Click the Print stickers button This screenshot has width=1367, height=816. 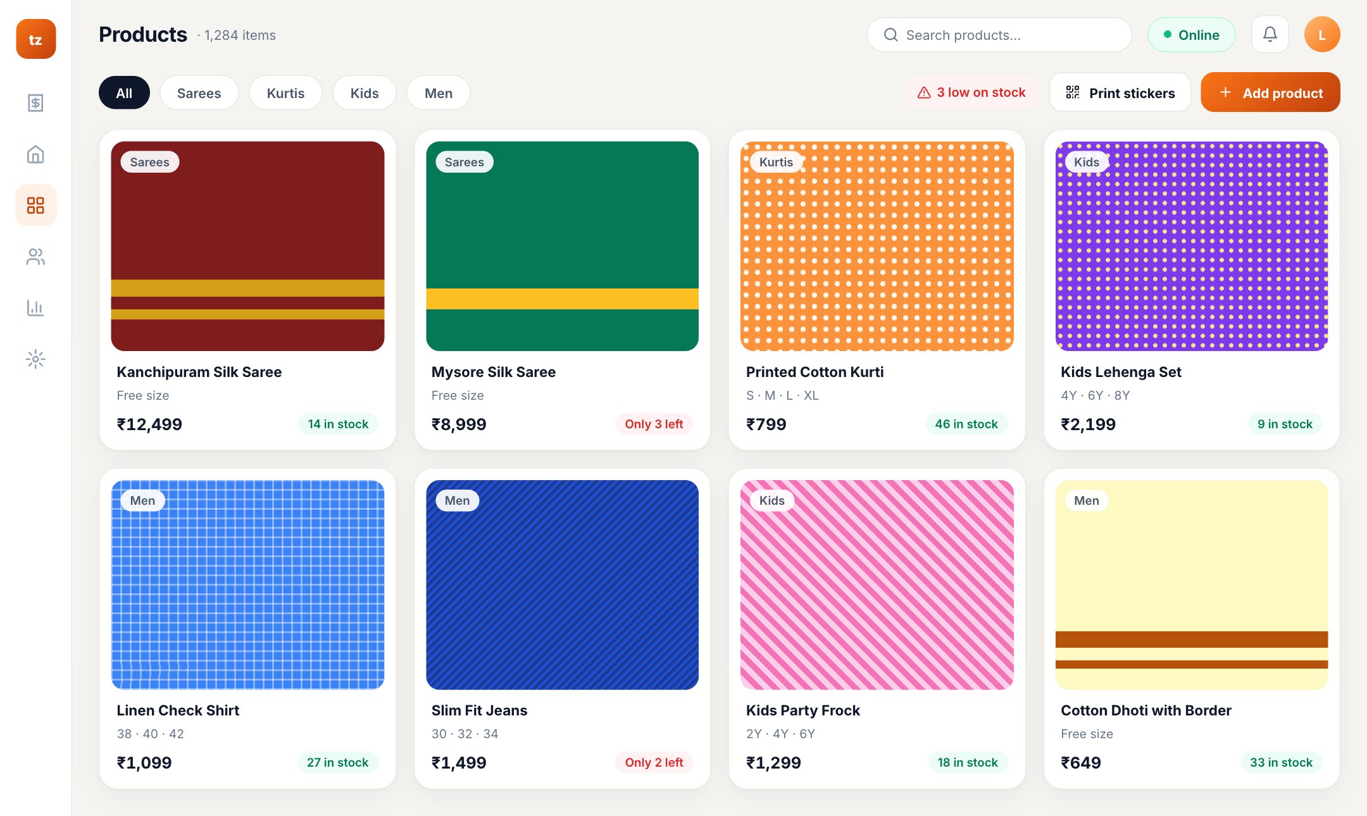[1120, 92]
